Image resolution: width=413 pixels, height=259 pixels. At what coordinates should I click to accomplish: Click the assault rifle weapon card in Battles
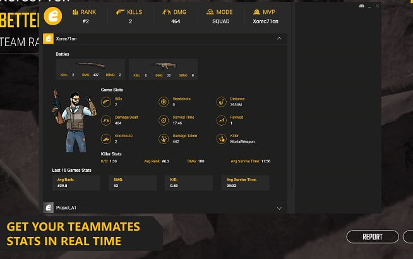pyautogui.click(x=163, y=69)
